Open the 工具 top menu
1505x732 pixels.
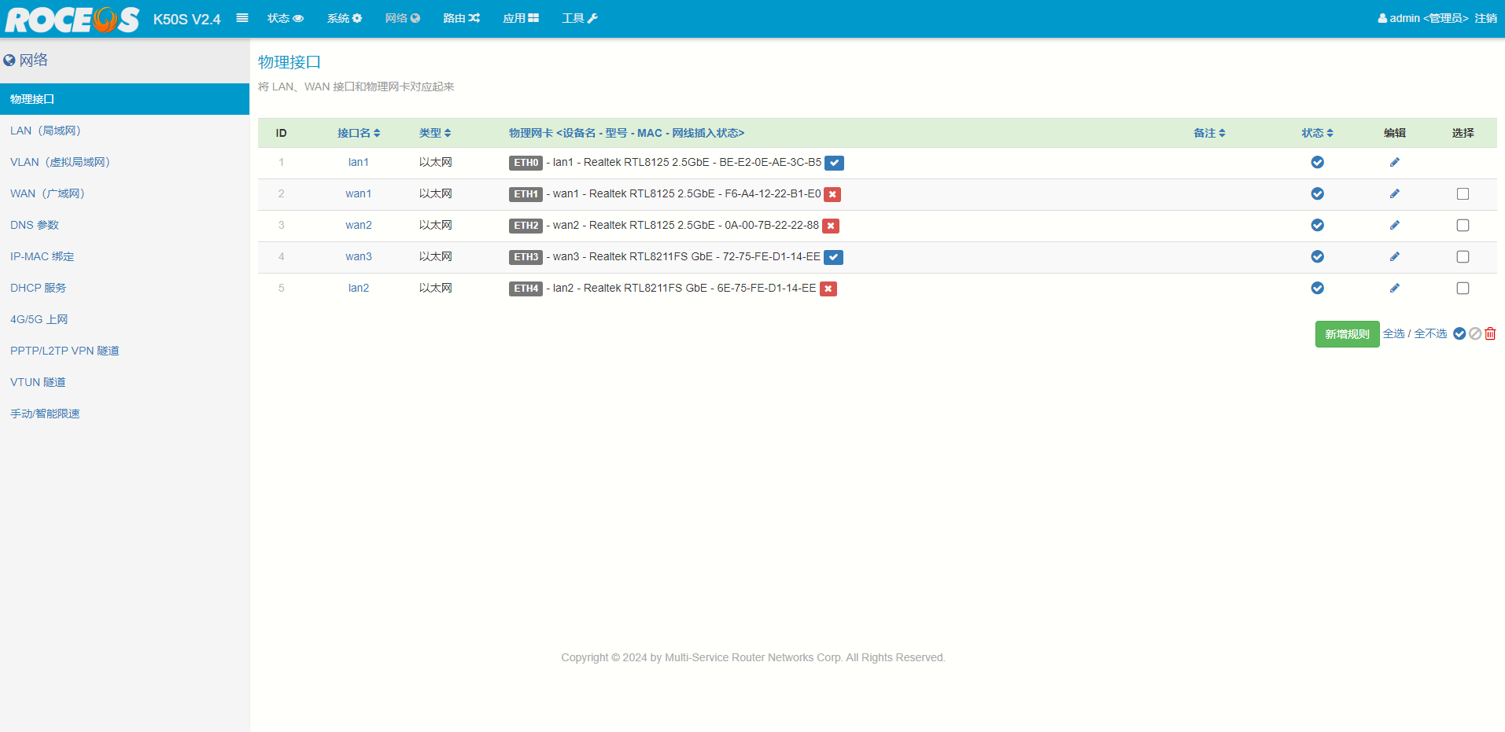point(579,18)
